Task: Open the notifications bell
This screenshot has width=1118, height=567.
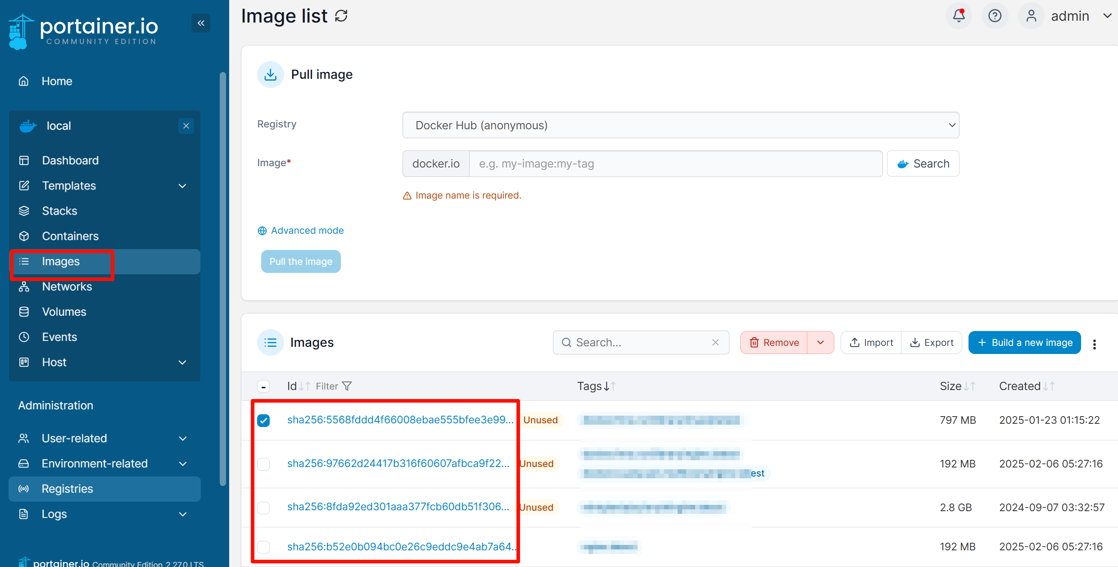Action: [959, 16]
